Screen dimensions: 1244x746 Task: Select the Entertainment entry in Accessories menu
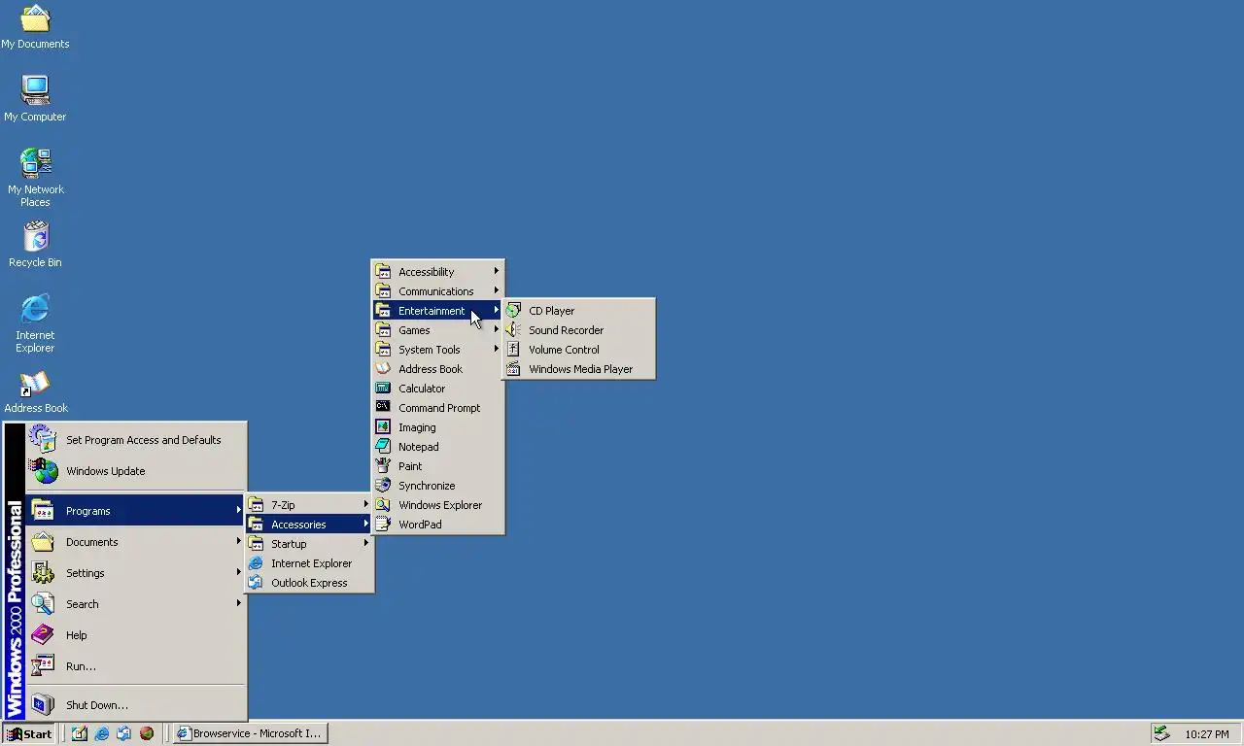coord(437,311)
